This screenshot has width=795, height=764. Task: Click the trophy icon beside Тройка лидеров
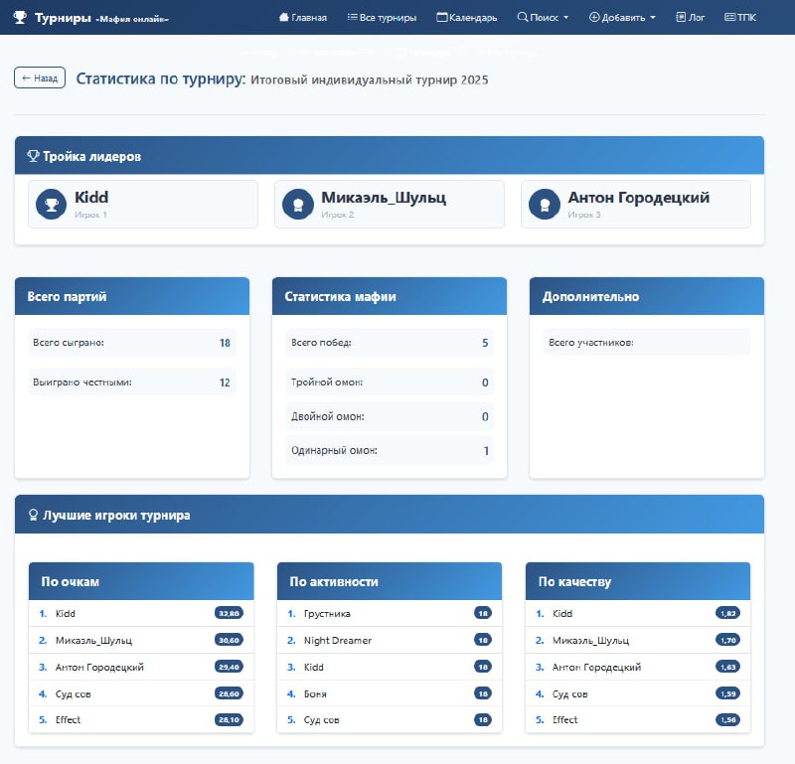[33, 156]
